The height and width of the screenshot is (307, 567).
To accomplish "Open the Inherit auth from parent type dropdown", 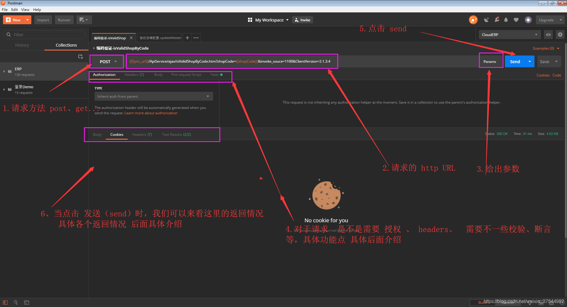I will pos(153,96).
